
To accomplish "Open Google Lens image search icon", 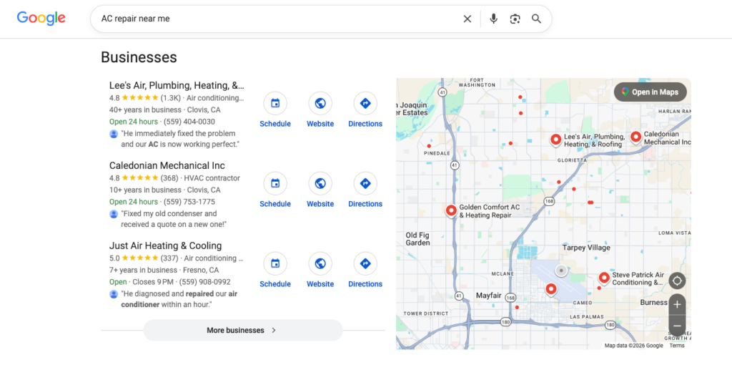I will [x=515, y=19].
